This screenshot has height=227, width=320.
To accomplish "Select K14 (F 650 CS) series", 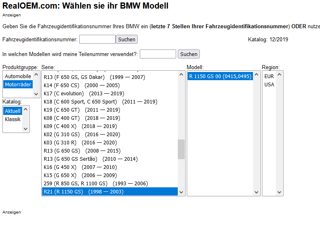I will 110,85.
